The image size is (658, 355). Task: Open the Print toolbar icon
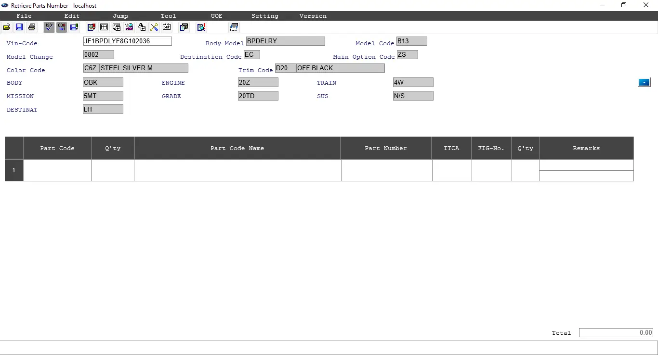tap(32, 27)
